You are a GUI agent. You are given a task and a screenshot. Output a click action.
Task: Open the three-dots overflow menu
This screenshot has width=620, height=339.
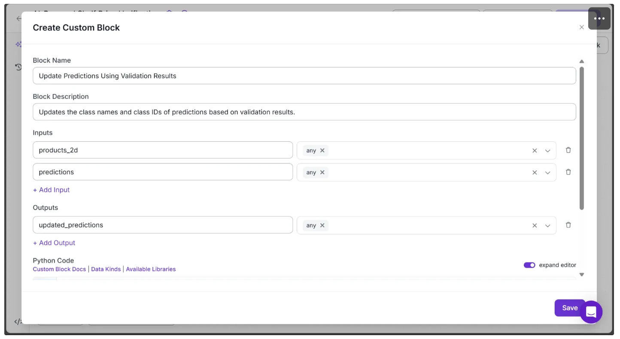(x=599, y=18)
